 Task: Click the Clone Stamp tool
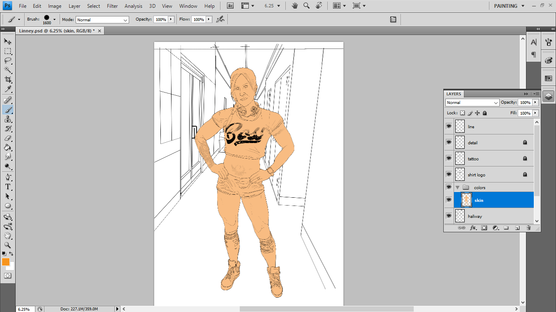(x=7, y=119)
